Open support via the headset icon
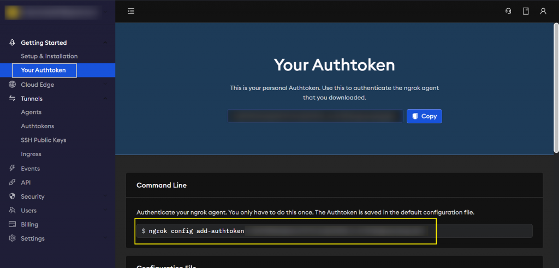 click(x=508, y=11)
